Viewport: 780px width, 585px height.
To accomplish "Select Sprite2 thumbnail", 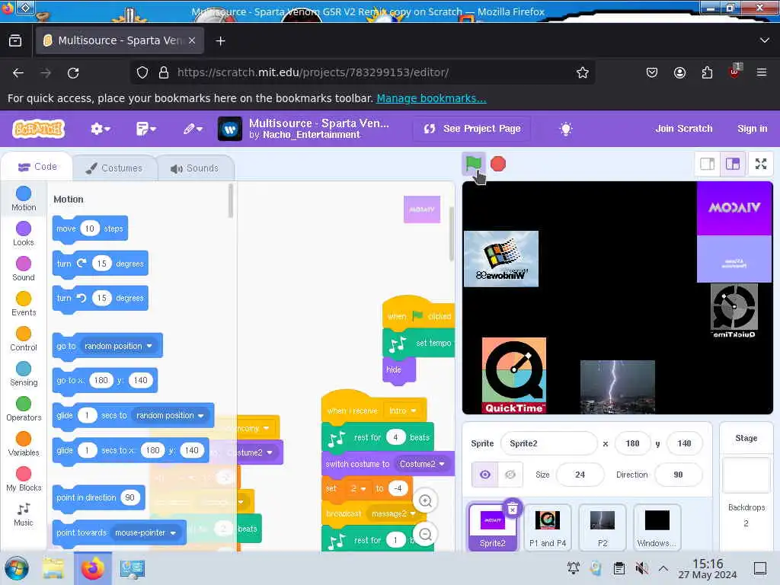I will tap(493, 527).
